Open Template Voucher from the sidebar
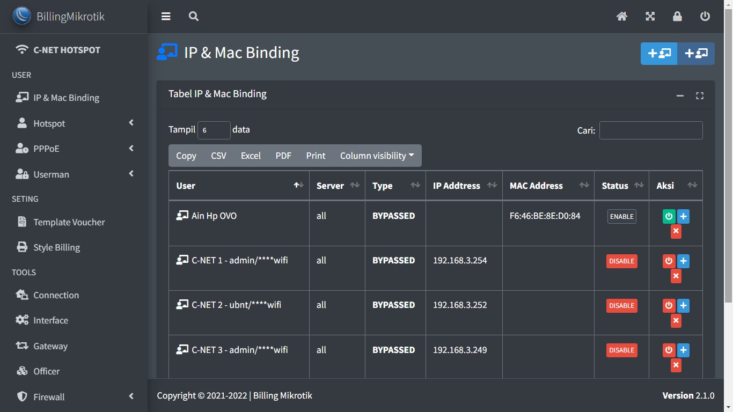The height and width of the screenshot is (412, 733). [x=69, y=222]
